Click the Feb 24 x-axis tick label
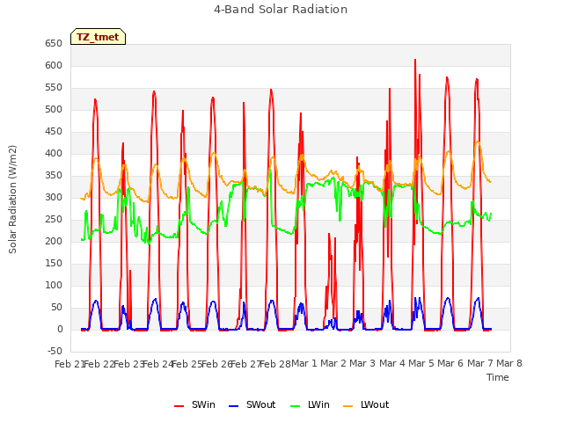 (x=157, y=364)
